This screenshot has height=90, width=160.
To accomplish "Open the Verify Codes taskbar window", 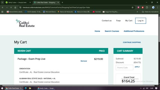I will pos(46,88).
